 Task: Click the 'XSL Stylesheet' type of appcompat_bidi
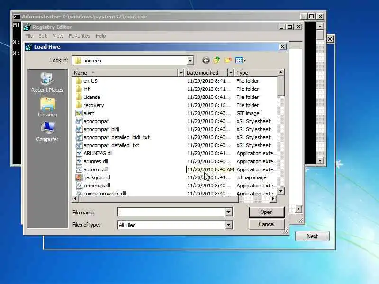pyautogui.click(x=253, y=129)
